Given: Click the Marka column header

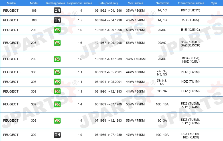Looking at the screenshot, I should coord(11,3).
